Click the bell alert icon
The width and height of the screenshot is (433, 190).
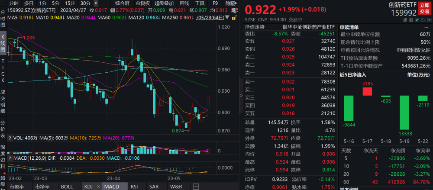(423, 20)
